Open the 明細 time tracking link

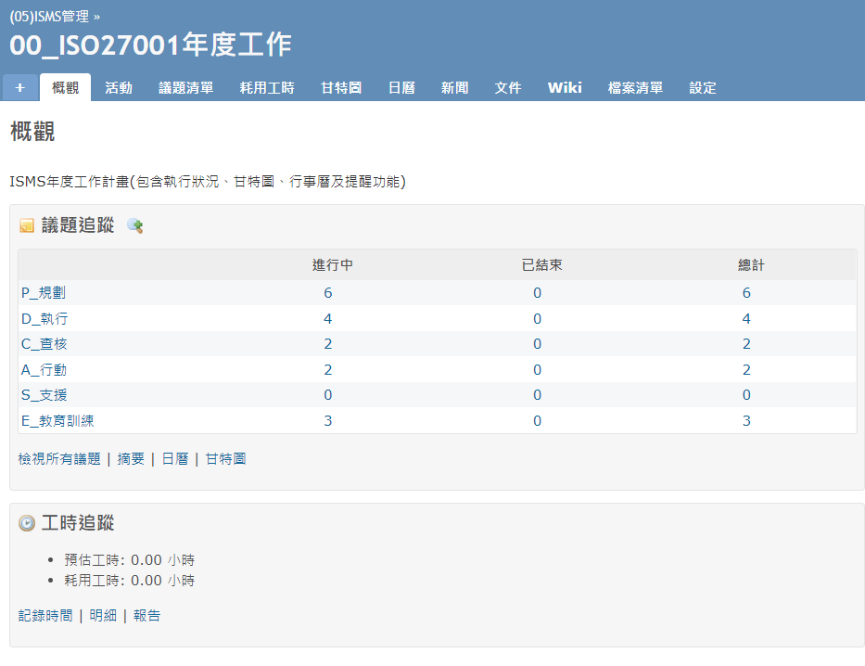[x=103, y=616]
